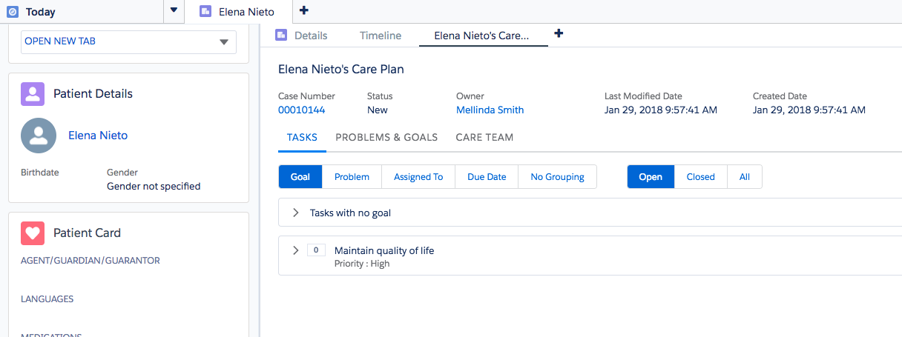Click Maintain quality of life goal title
Image resolution: width=902 pixels, height=337 pixels.
point(384,250)
